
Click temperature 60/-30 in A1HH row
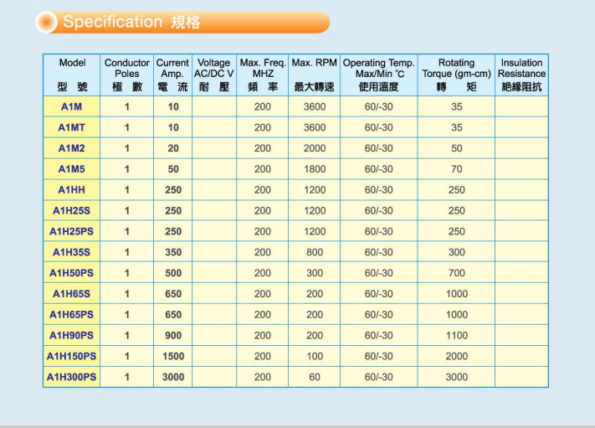click(379, 190)
